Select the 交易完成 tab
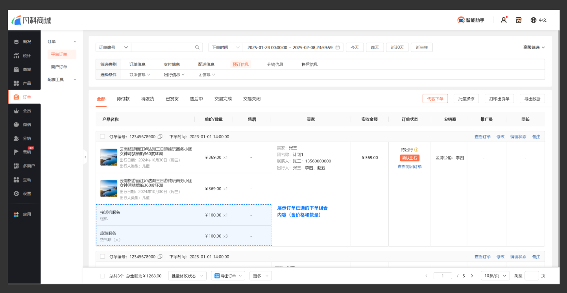Image resolution: width=567 pixels, height=293 pixels. (223, 99)
